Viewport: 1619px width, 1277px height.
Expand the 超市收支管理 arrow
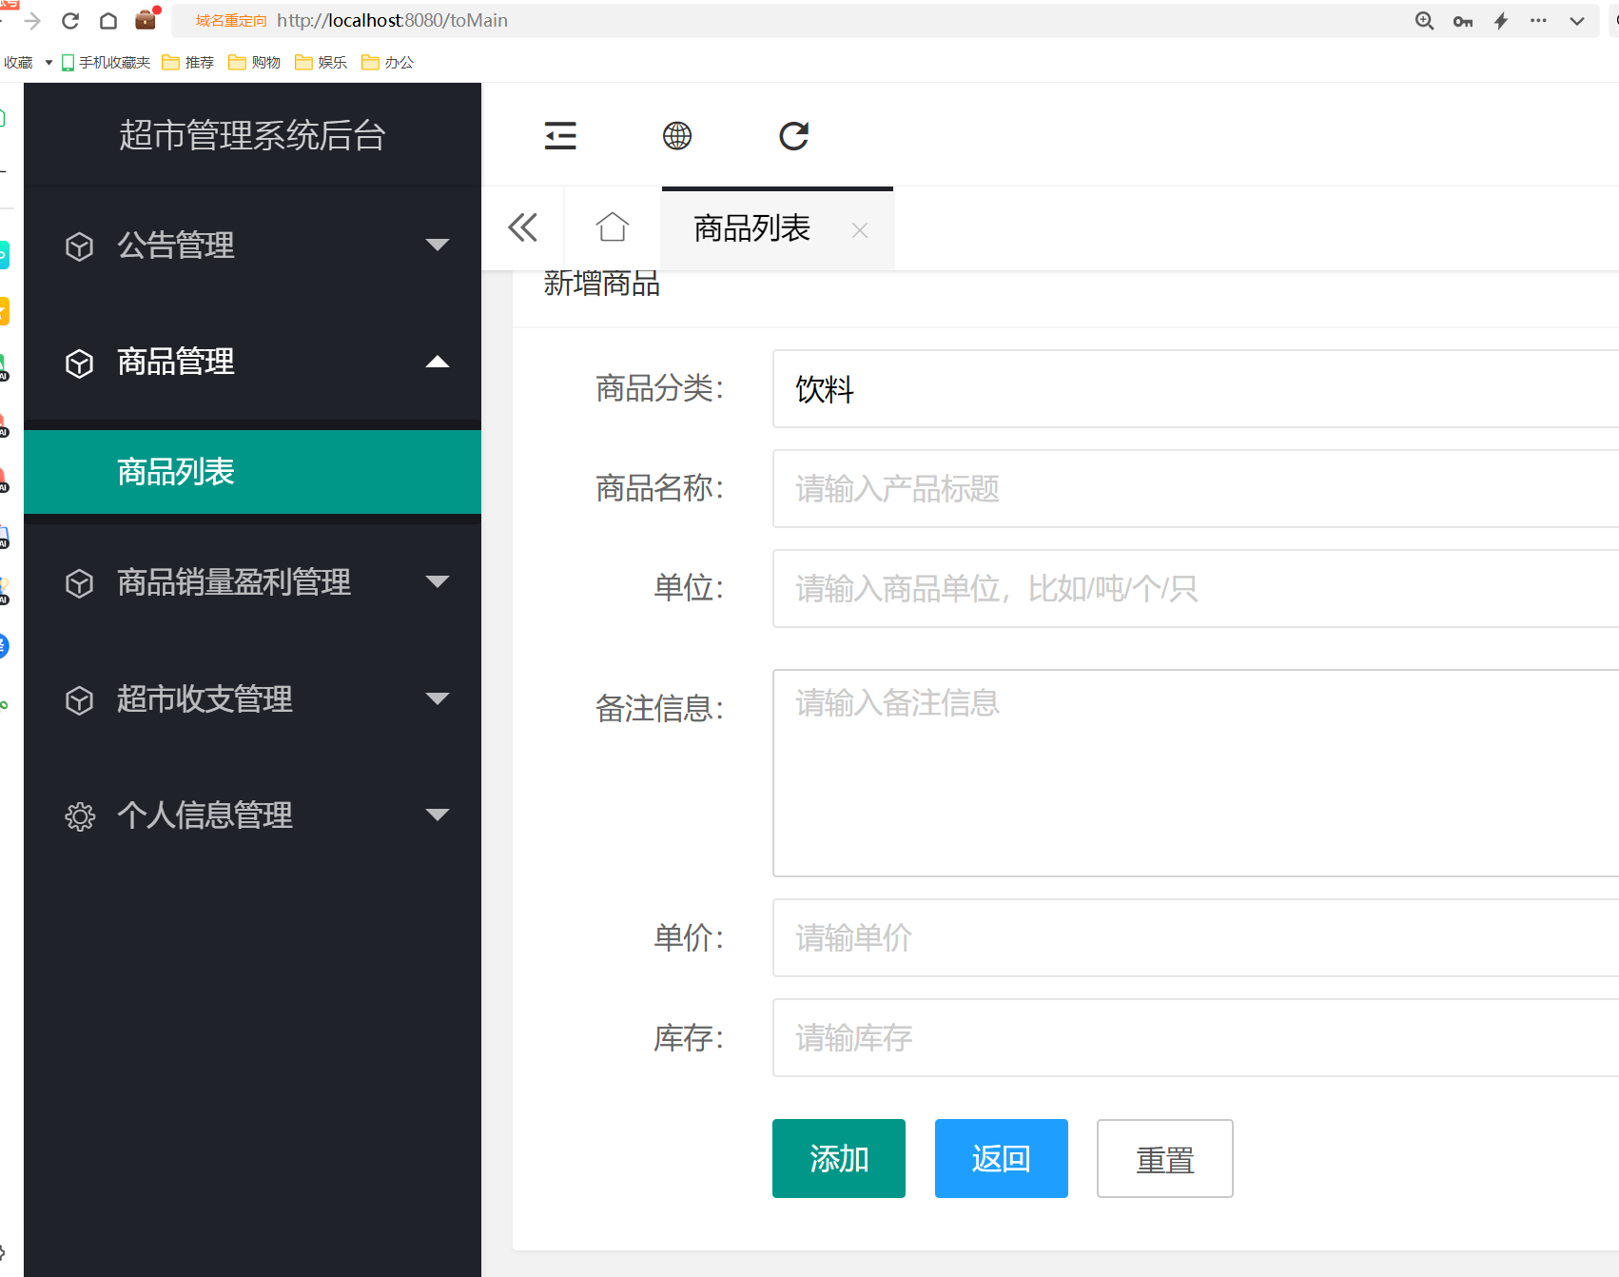(438, 698)
